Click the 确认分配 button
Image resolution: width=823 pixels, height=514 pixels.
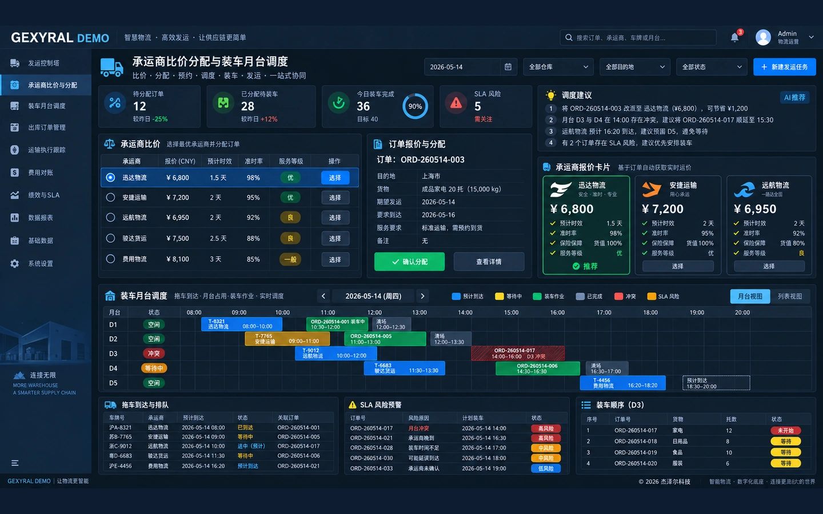tap(409, 262)
